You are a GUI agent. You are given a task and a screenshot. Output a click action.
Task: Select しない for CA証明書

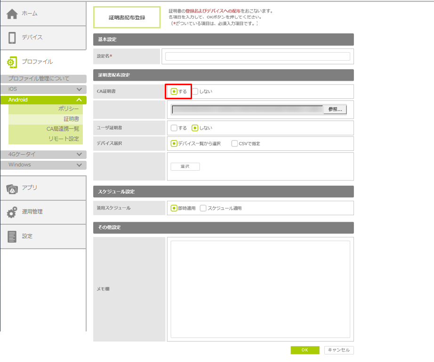(195, 92)
